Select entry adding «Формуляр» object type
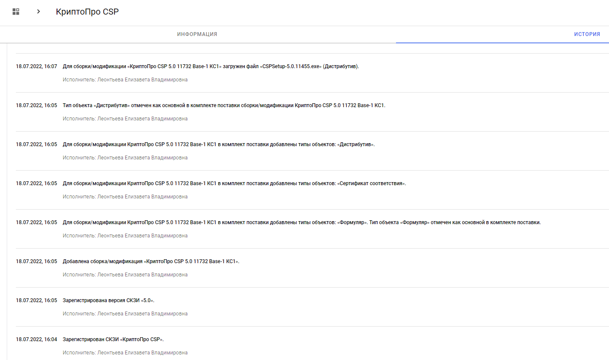The image size is (609, 360). point(302,222)
